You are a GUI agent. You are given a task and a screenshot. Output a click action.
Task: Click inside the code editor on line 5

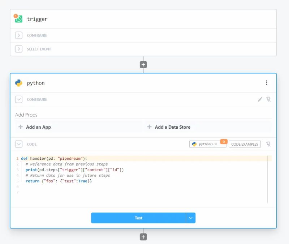tap(58, 181)
